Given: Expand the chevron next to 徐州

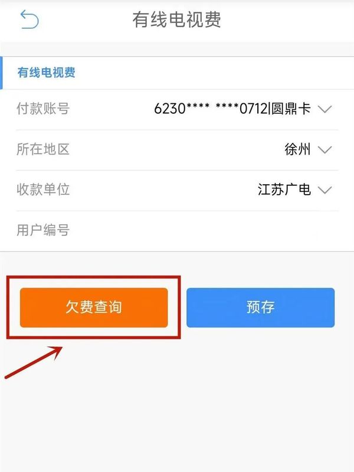Looking at the screenshot, I should (x=325, y=150).
